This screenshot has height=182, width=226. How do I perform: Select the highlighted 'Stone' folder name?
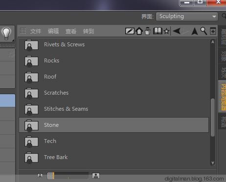tap(51, 125)
